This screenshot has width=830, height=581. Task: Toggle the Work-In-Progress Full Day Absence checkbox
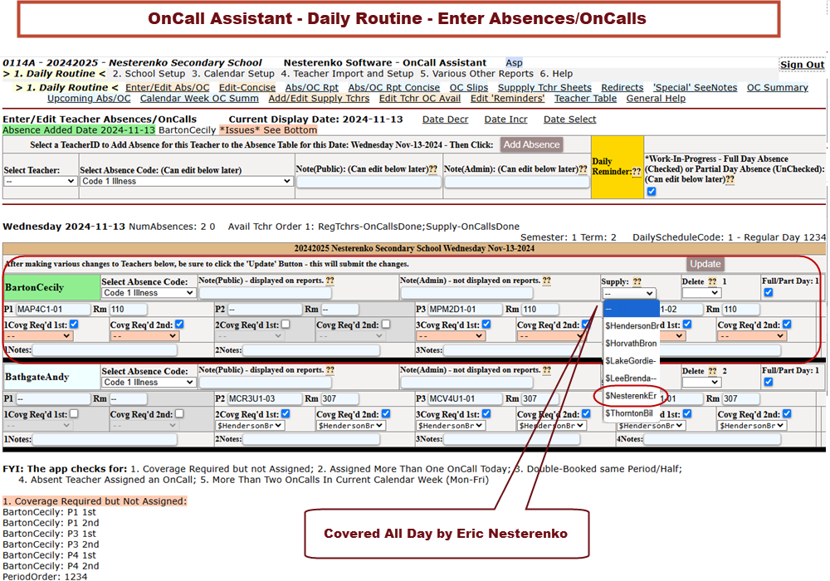651,192
